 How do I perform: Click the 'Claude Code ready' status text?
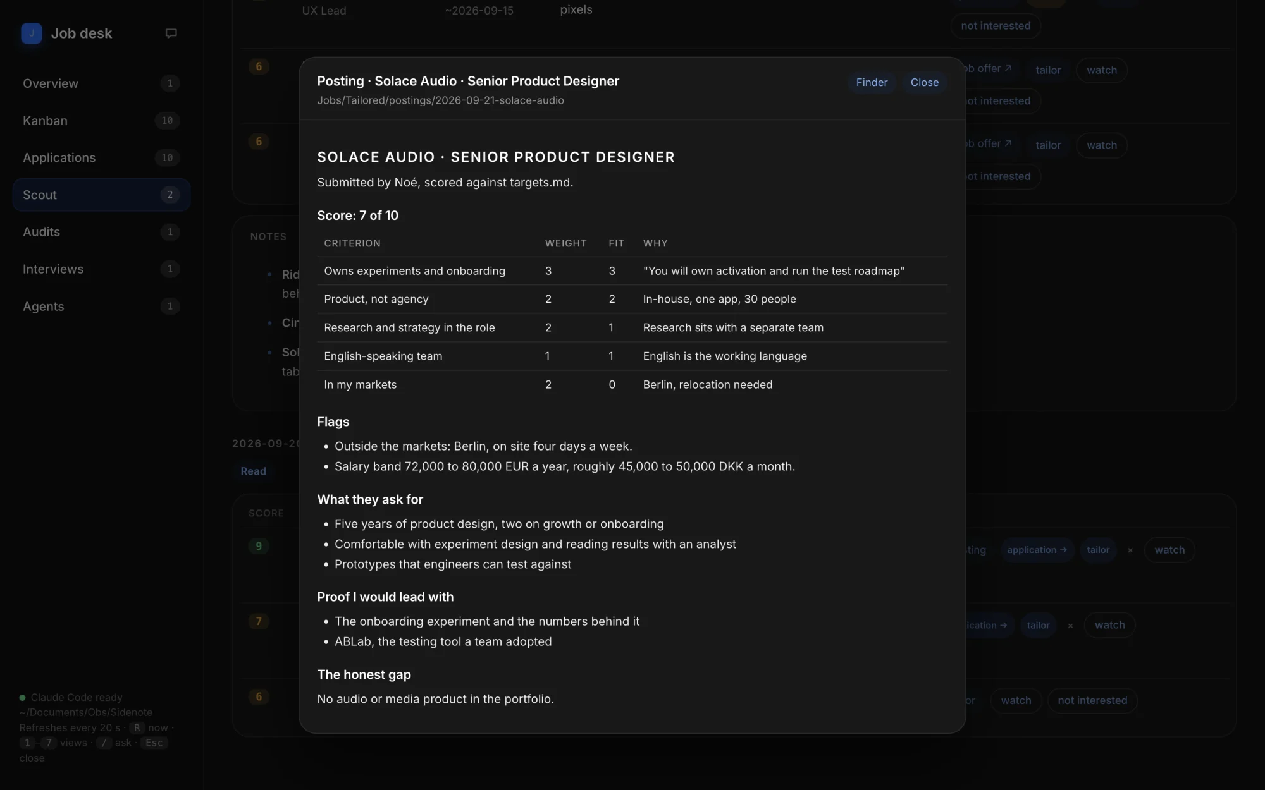(77, 698)
